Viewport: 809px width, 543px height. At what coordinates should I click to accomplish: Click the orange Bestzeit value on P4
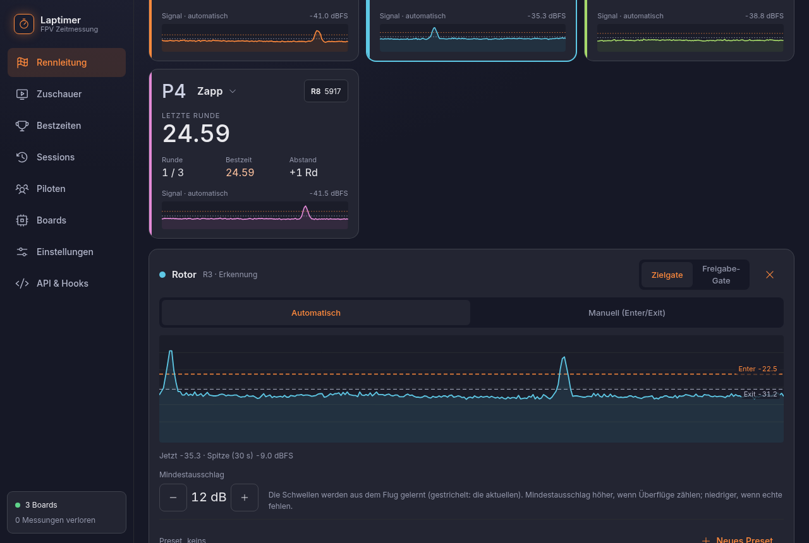pyautogui.click(x=240, y=172)
